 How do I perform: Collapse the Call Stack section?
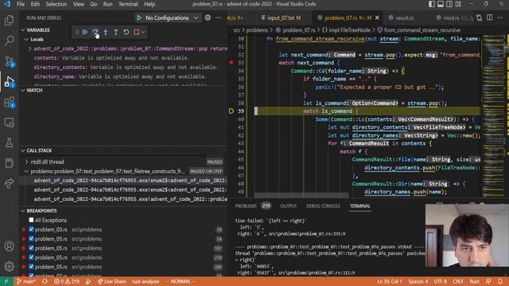(x=23, y=150)
